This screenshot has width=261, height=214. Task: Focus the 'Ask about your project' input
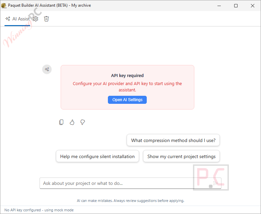(130, 183)
